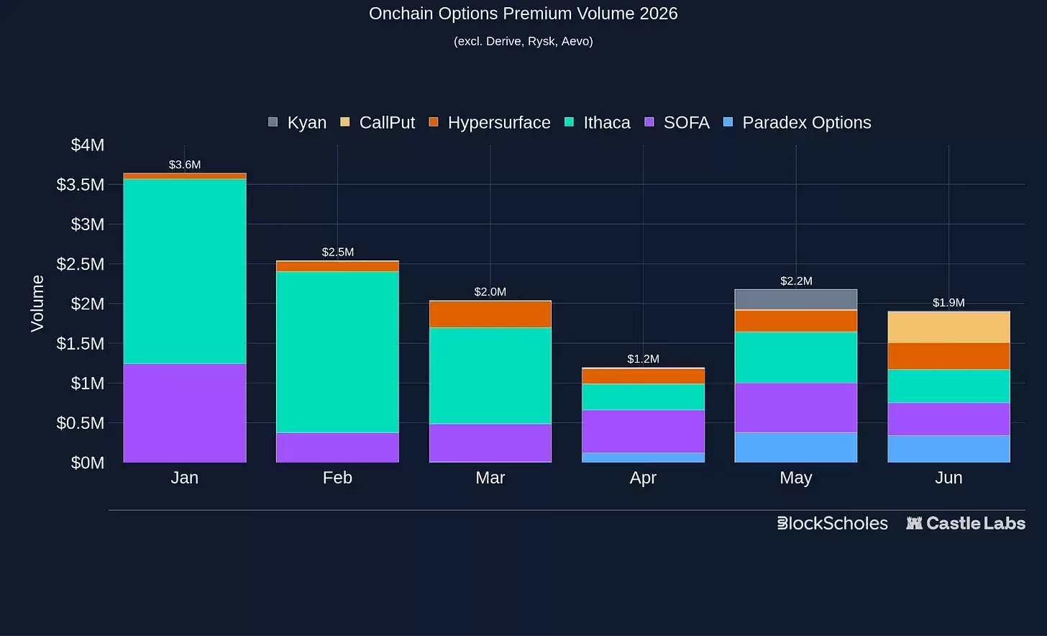Select the May Paradex Options blue segment
The height and width of the screenshot is (636, 1047).
[796, 448]
